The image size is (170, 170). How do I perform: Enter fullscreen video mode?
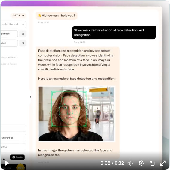(163, 163)
